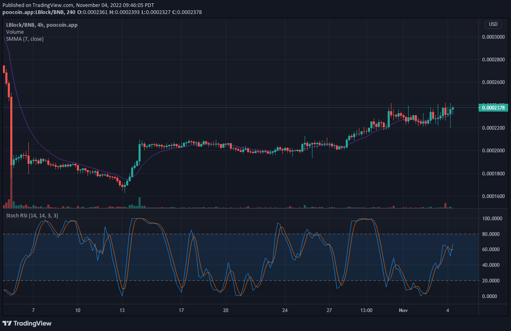Select the current price label 0.0002378

click(493, 107)
